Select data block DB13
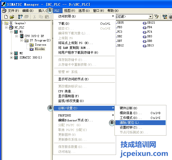The image size is (172, 160). [x=150, y=45]
